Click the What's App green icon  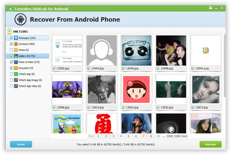[x=16, y=74]
